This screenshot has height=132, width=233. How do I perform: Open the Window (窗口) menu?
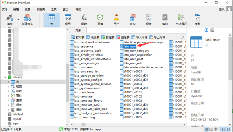tap(65, 10)
